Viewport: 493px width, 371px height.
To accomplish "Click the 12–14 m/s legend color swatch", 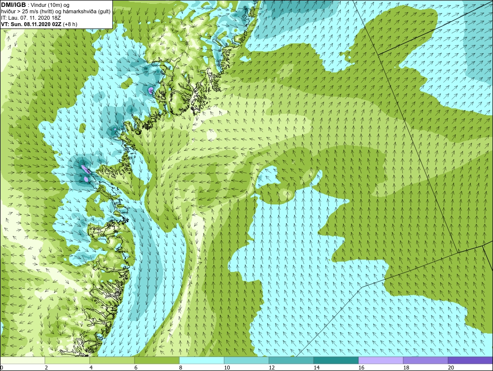I will coord(291,360).
